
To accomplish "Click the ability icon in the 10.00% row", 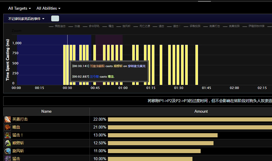I will tap(8, 158).
